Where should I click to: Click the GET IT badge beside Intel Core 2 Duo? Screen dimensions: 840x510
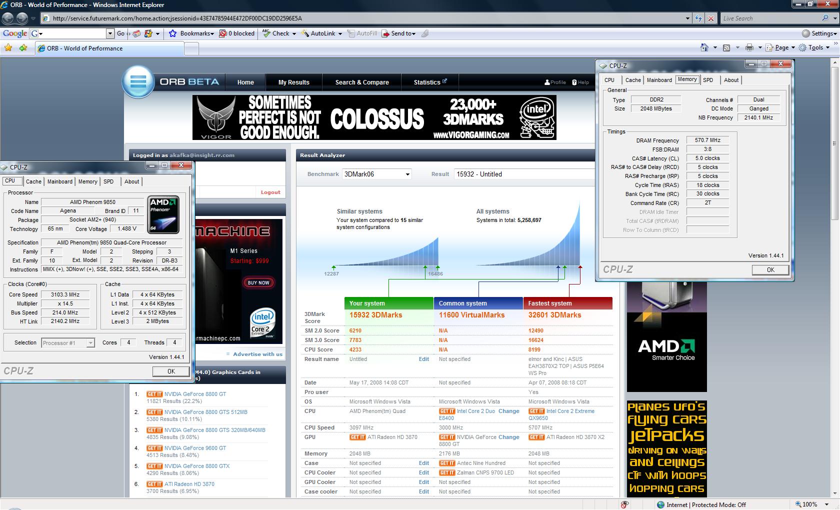[x=447, y=411]
